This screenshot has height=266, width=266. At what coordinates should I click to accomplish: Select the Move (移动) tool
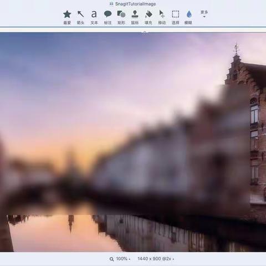click(162, 17)
